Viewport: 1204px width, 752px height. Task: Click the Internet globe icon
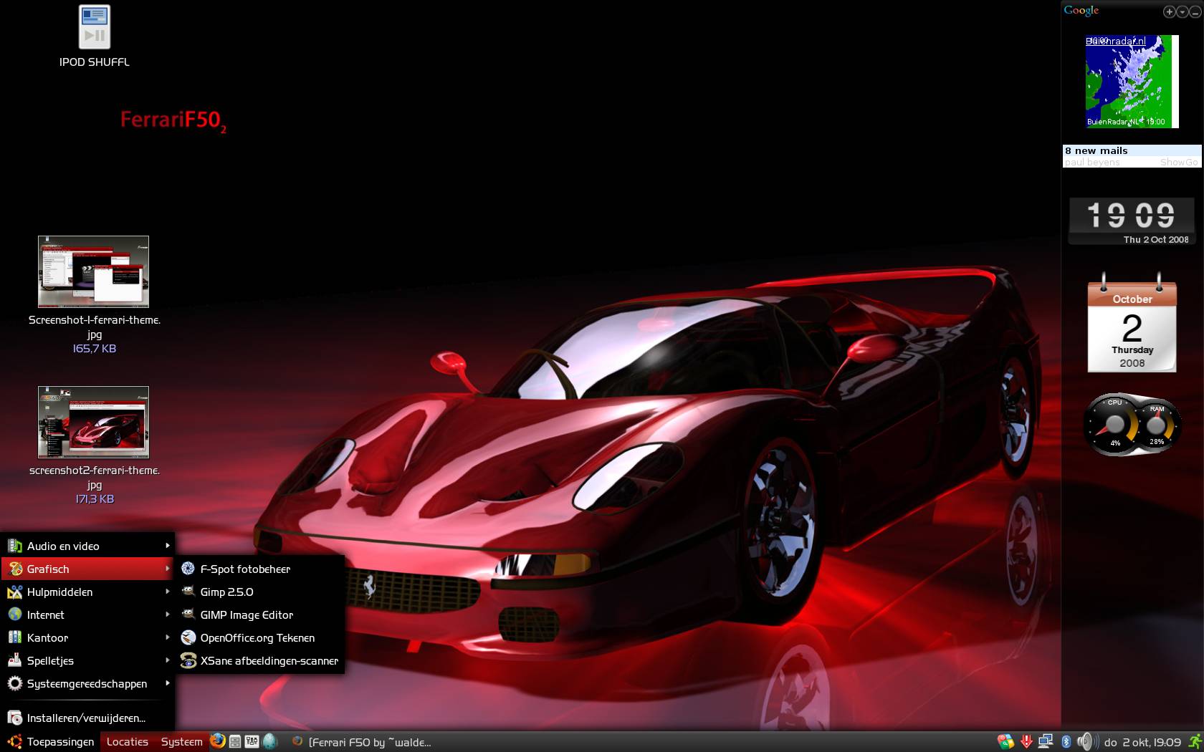14,614
